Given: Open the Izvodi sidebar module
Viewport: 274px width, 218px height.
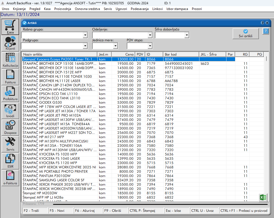Looking at the screenshot, I should click(10, 111).
